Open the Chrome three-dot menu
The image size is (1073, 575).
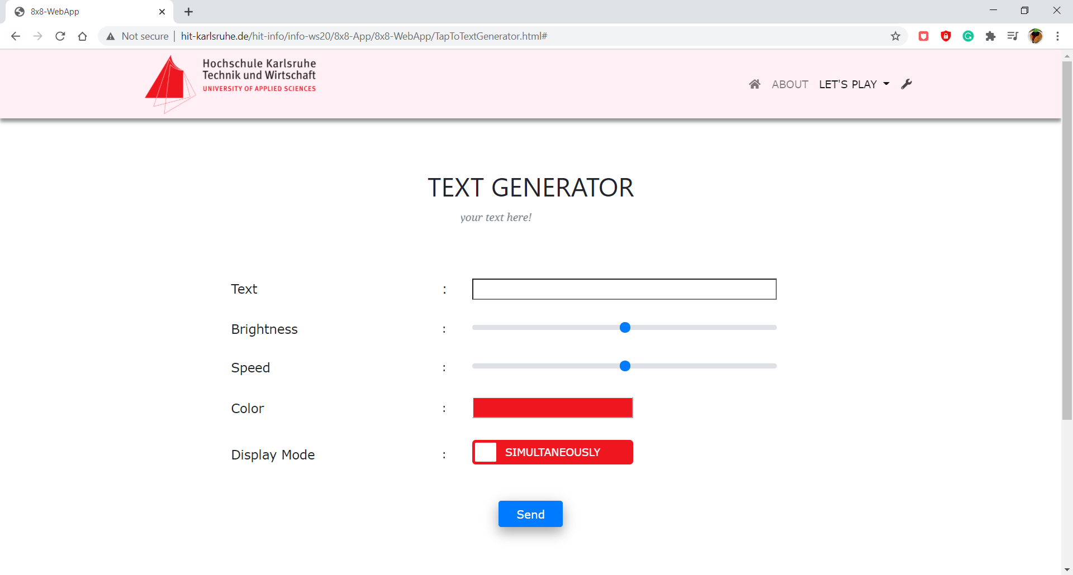1057,36
